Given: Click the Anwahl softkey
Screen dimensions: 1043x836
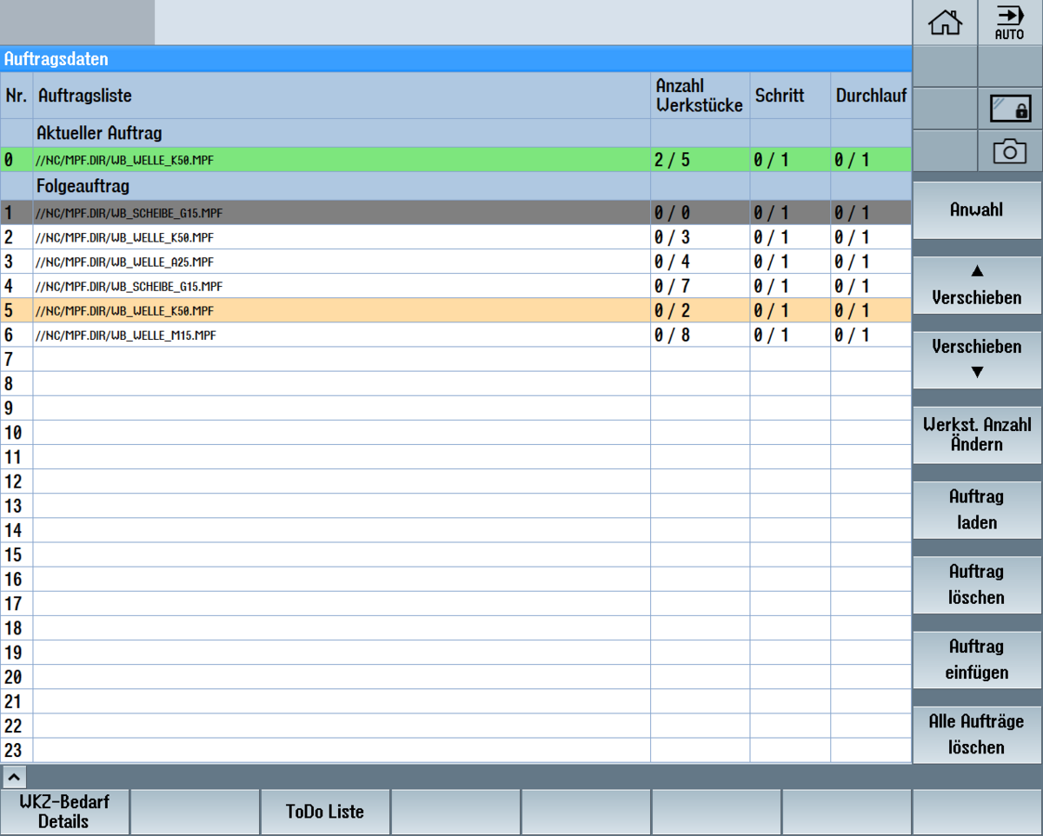Looking at the screenshot, I should click(976, 209).
